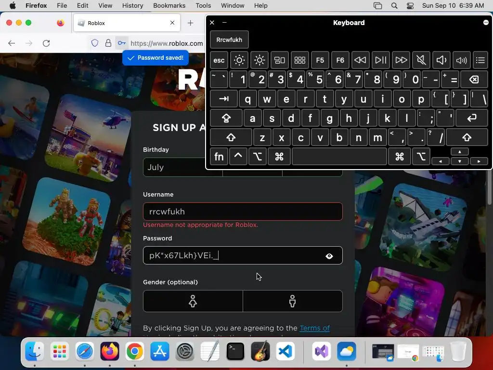This screenshot has height=370, width=493.
Task: Open Finder from the Dock
Action: click(34, 351)
